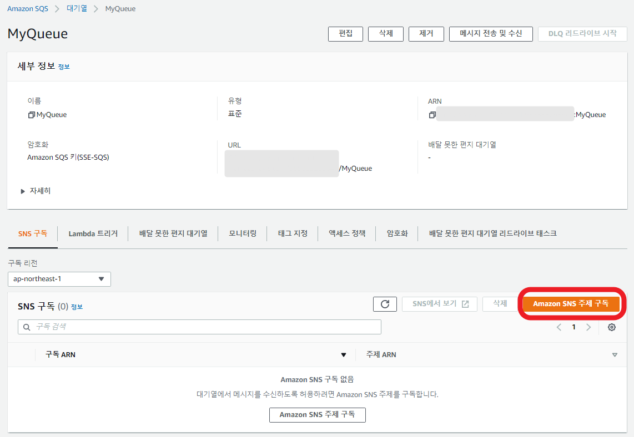Open the 모니터링 tab

point(243,234)
